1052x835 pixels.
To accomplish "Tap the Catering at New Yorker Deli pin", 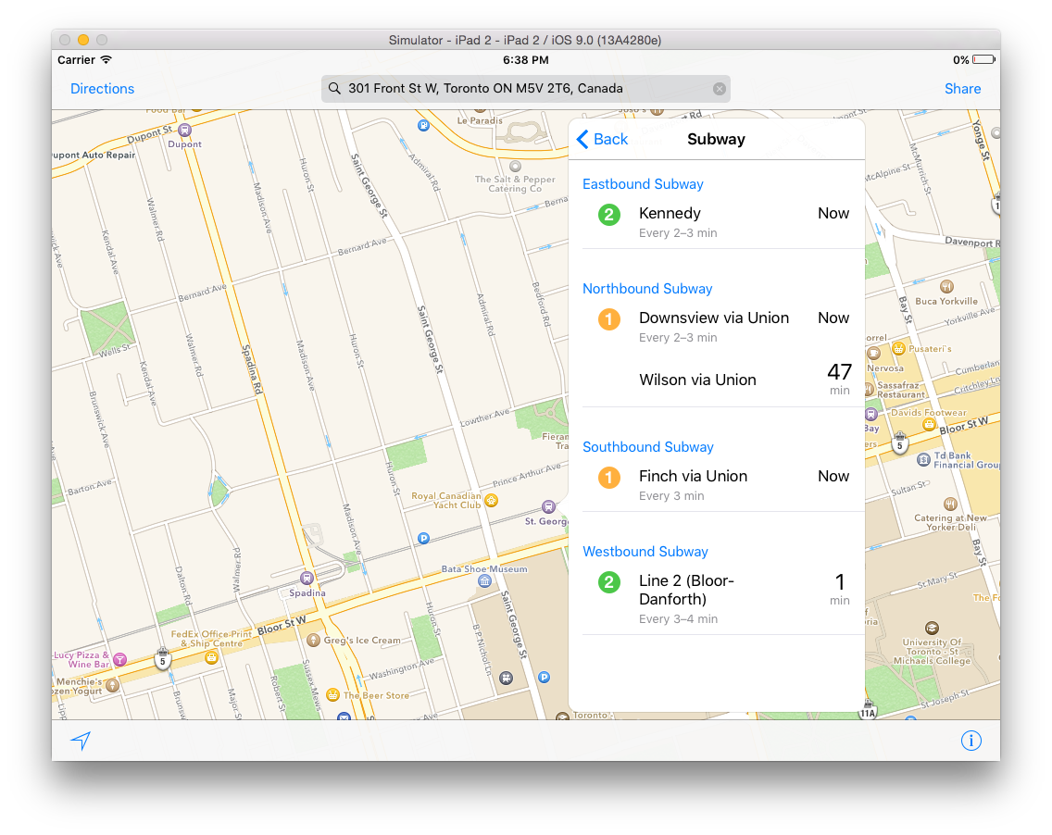I will (x=950, y=504).
